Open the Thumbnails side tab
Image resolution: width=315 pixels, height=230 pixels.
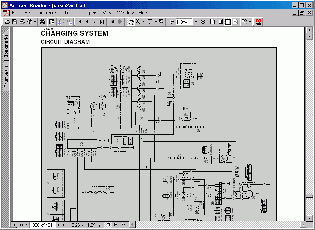[x=6, y=76]
